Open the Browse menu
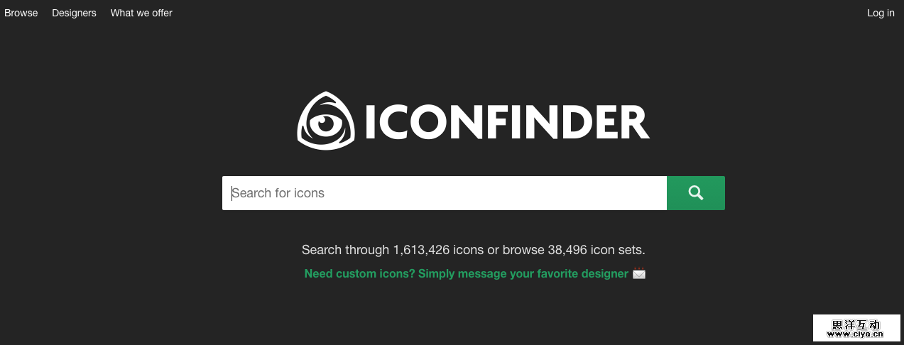Screen dimensions: 904x345 tap(21, 13)
